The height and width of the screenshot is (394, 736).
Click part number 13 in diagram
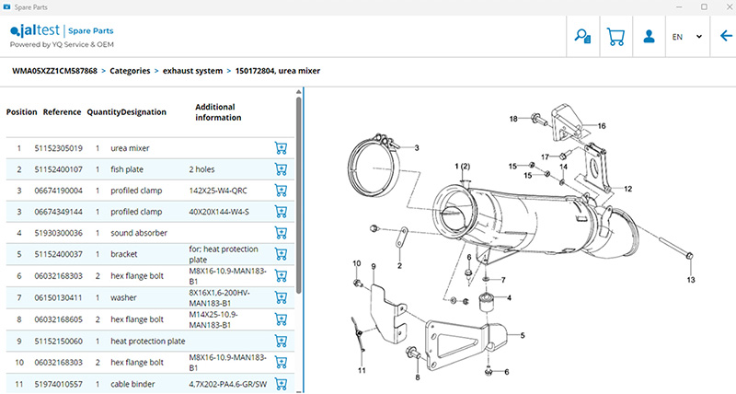691,277
